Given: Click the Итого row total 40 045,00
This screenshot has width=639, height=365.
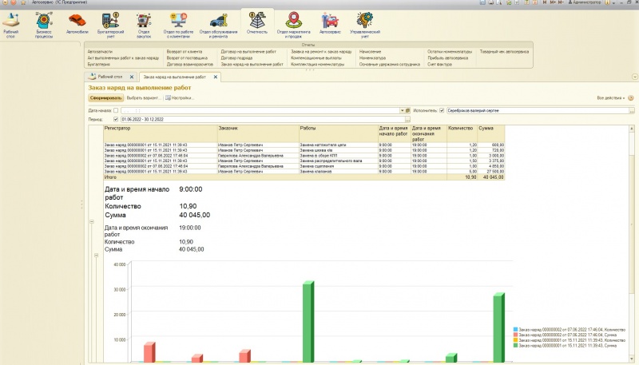Looking at the screenshot, I should tap(493, 177).
